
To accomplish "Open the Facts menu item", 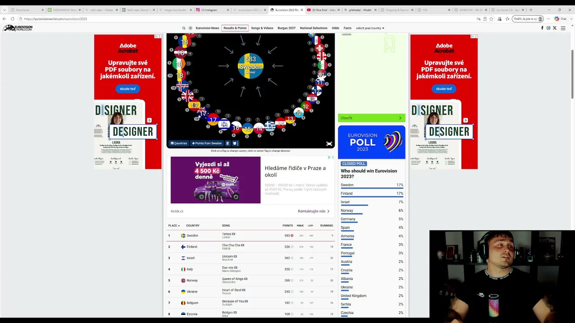I will (x=348, y=28).
